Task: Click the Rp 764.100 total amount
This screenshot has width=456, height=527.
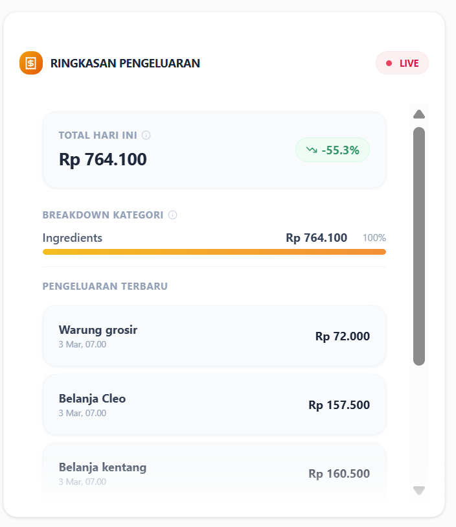Action: [103, 159]
